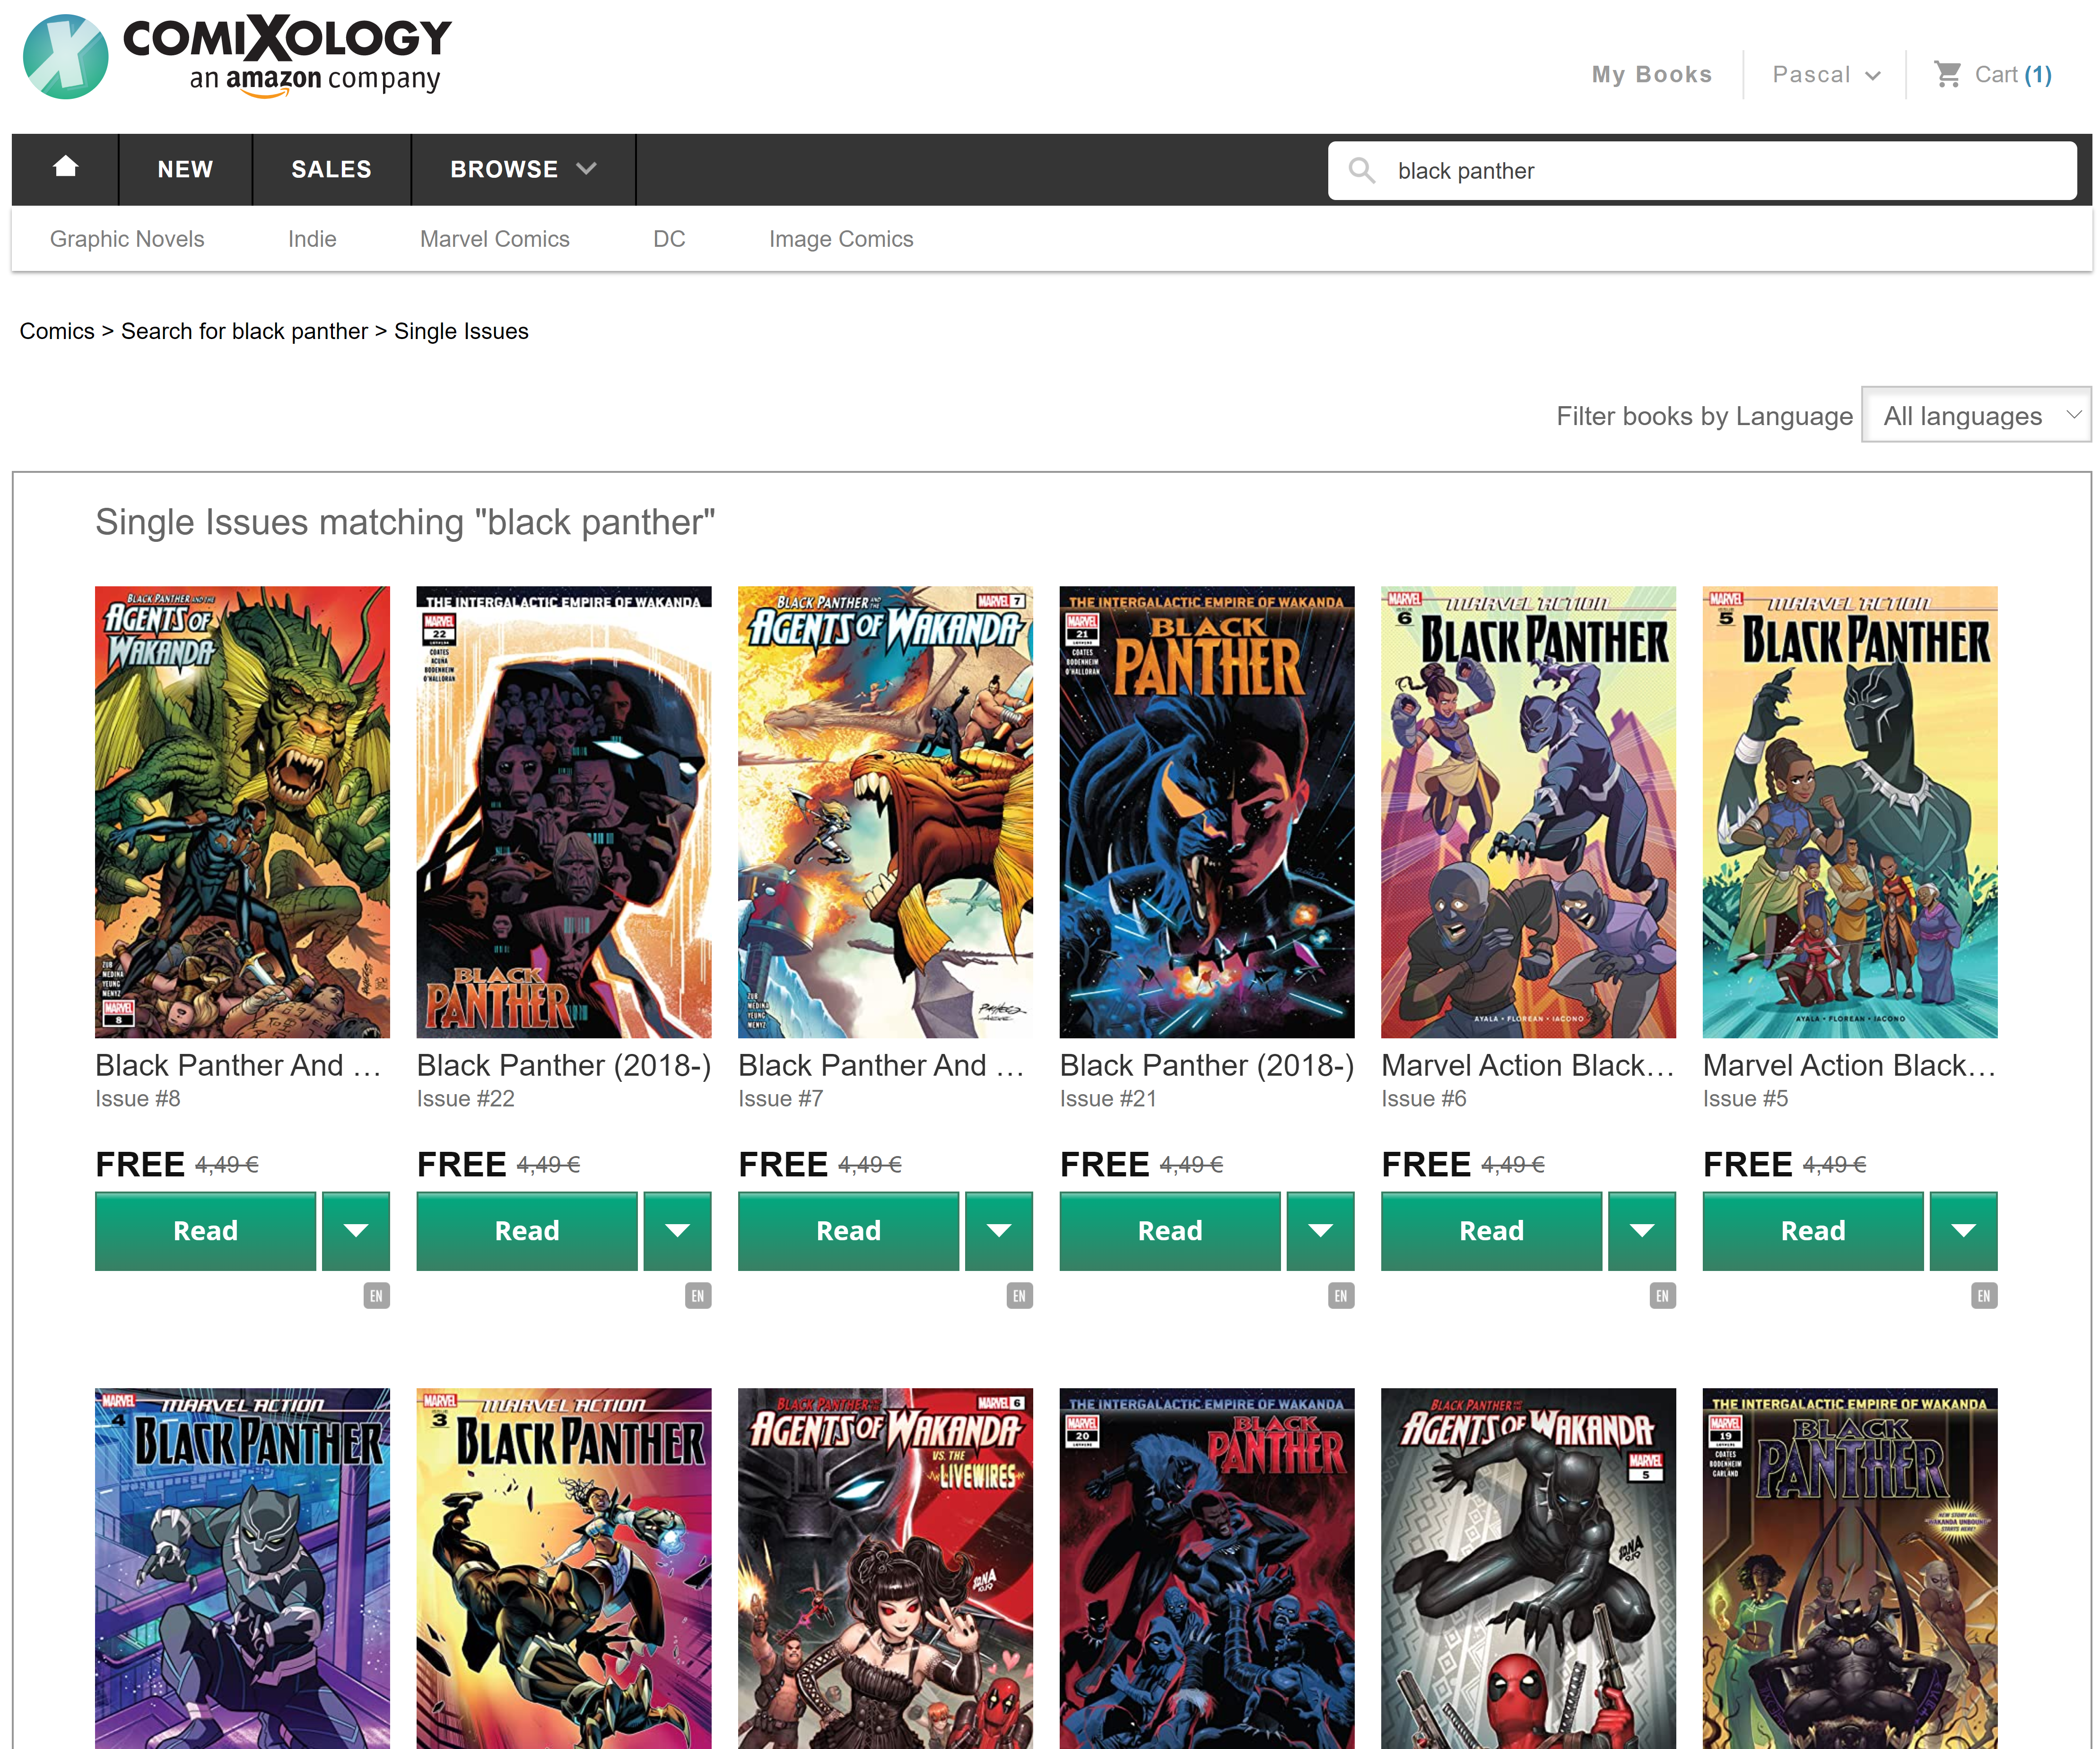
Task: Expand arrow next to Read for Issue #8
Action: pos(356,1231)
